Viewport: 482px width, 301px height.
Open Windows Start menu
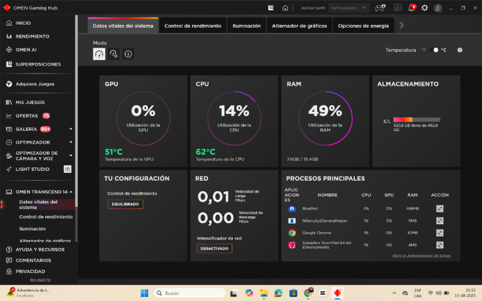pos(144,293)
